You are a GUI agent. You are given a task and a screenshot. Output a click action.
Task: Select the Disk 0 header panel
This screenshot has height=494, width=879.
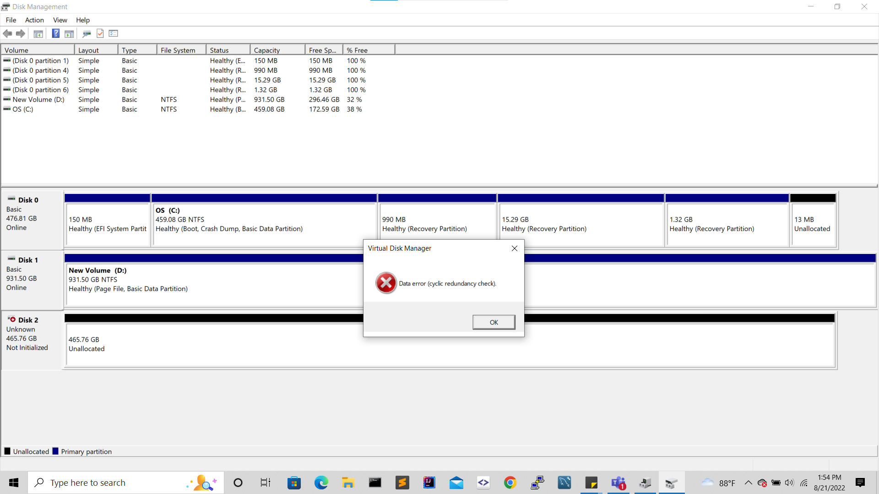pos(32,220)
